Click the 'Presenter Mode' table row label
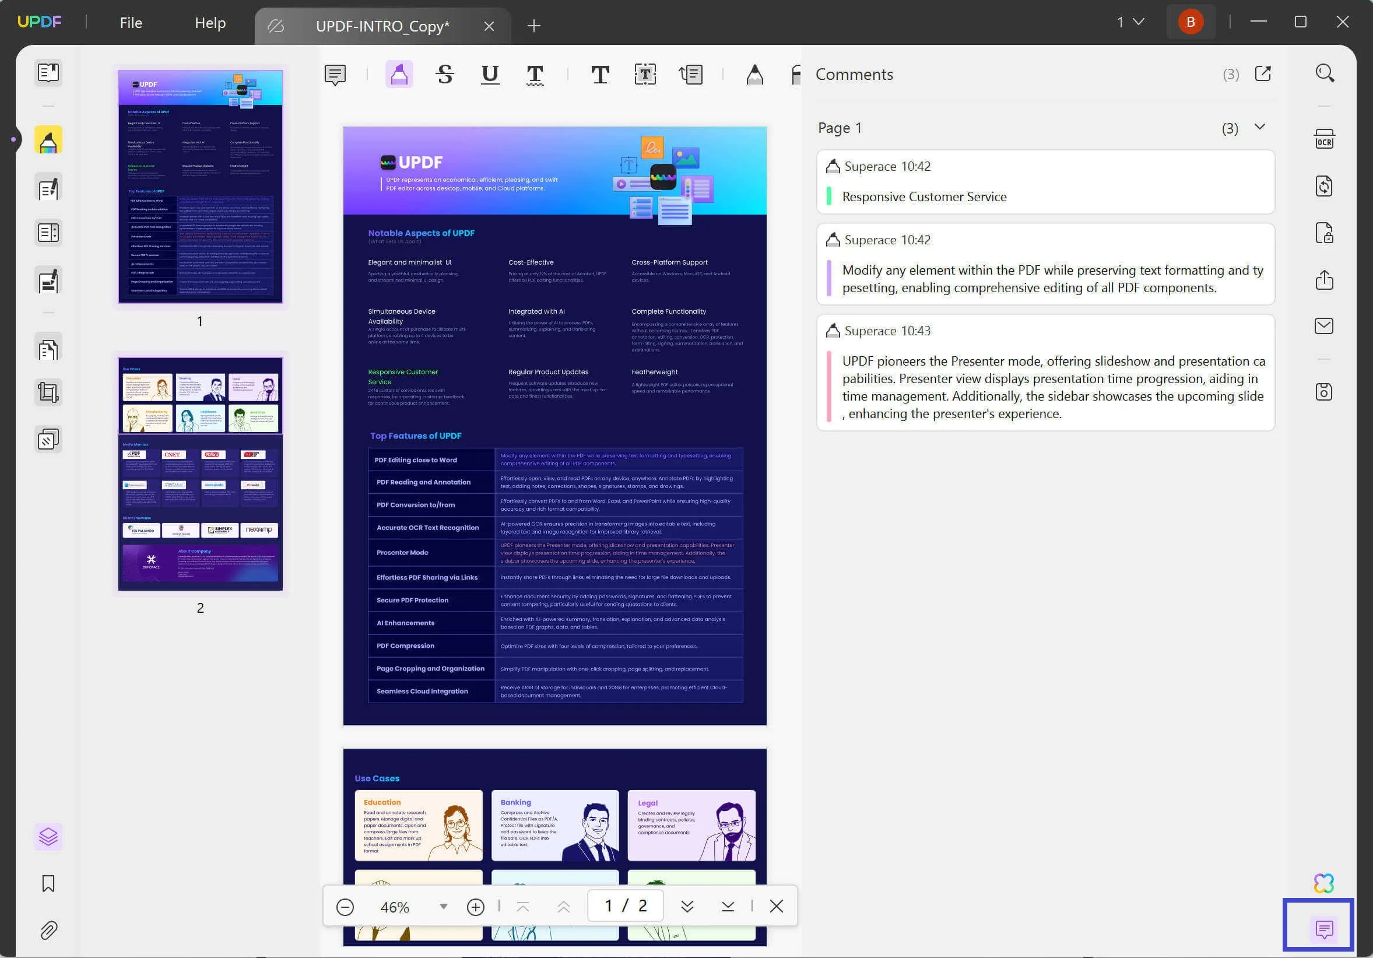The height and width of the screenshot is (958, 1373). click(402, 552)
